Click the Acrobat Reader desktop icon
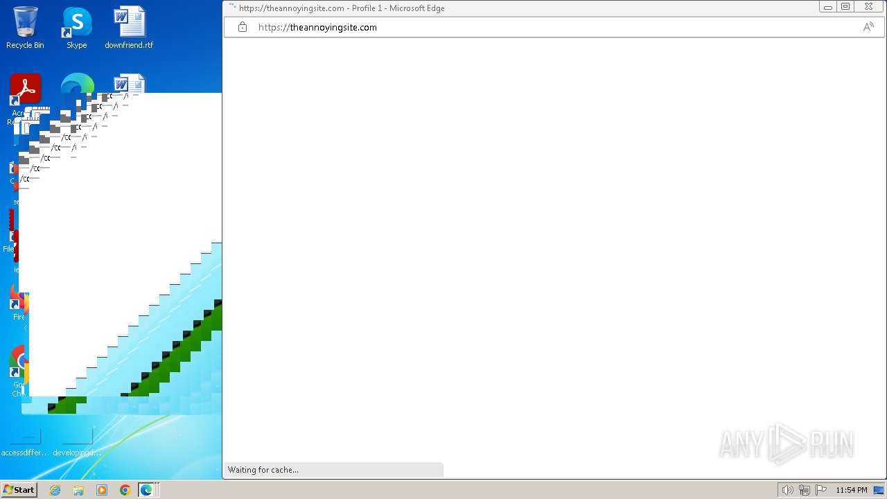887x499 pixels. (x=26, y=89)
